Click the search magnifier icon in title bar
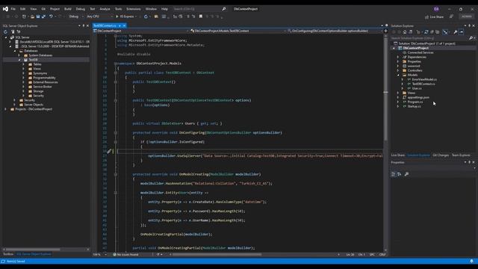478x269 pixels. [x=224, y=9]
